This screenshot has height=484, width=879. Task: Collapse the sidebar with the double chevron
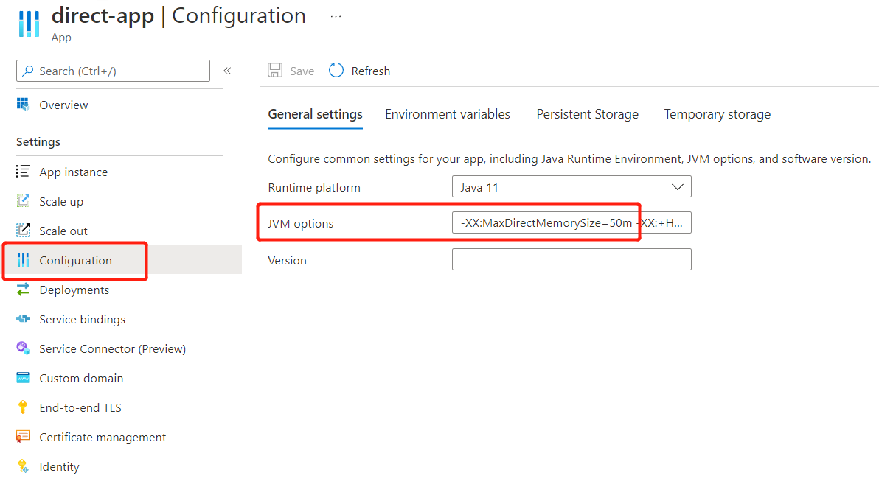click(227, 71)
